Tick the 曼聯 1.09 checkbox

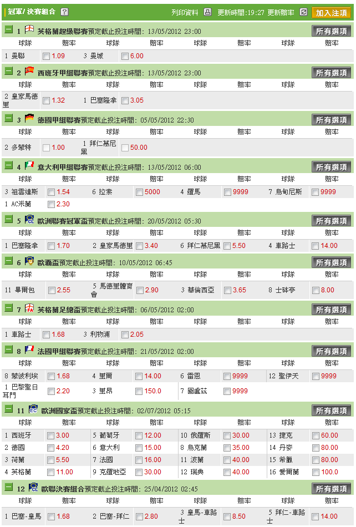pos(47,57)
